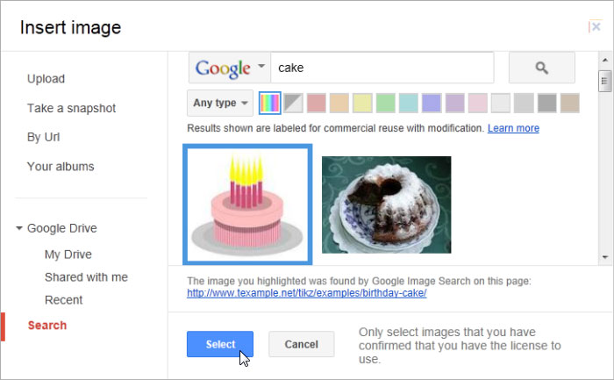Click the scrollbar down arrow

pos(605,257)
